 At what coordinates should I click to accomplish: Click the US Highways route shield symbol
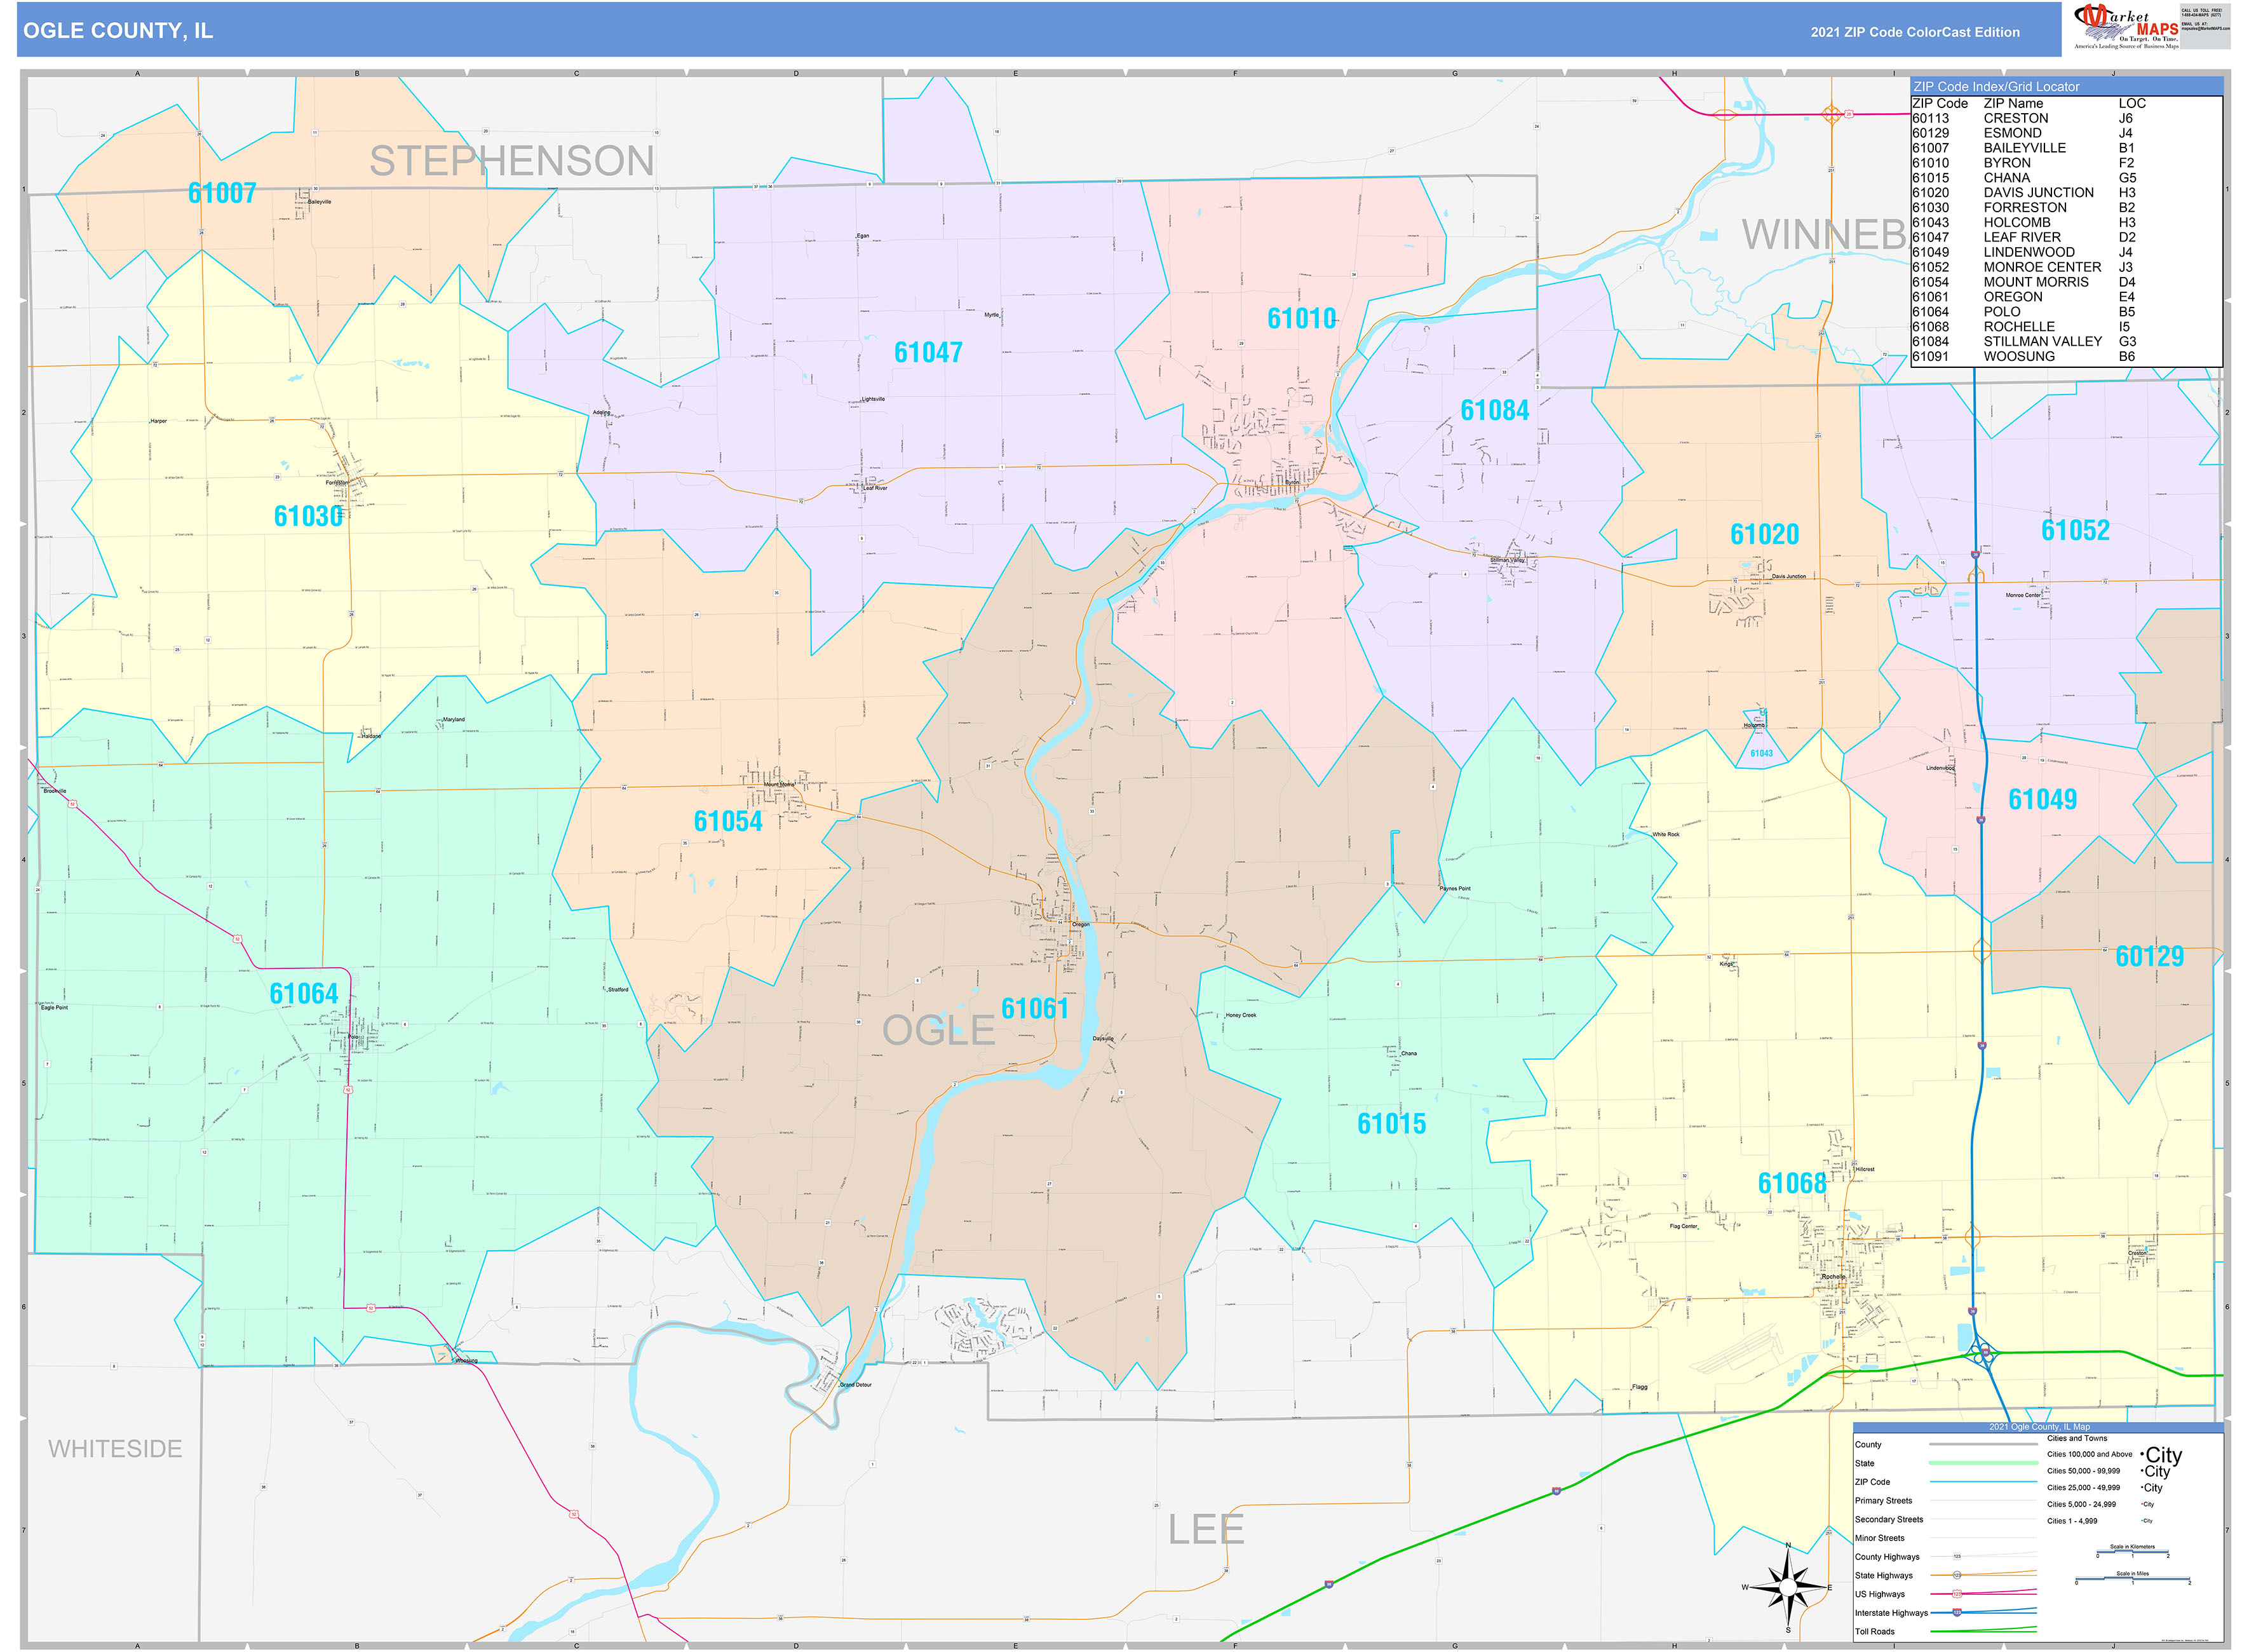tap(1958, 1594)
